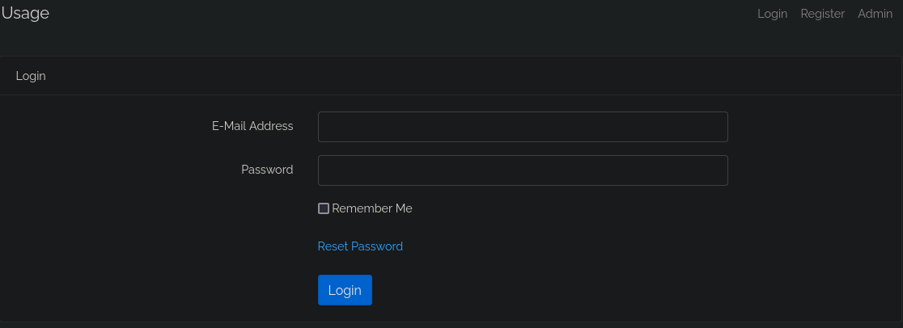Select Register in the top-right menu
The image size is (903, 328).
click(x=822, y=14)
